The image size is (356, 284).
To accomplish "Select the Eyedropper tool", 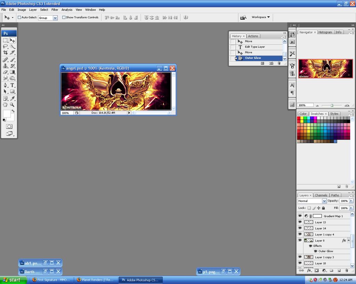I will (x=13, y=98).
